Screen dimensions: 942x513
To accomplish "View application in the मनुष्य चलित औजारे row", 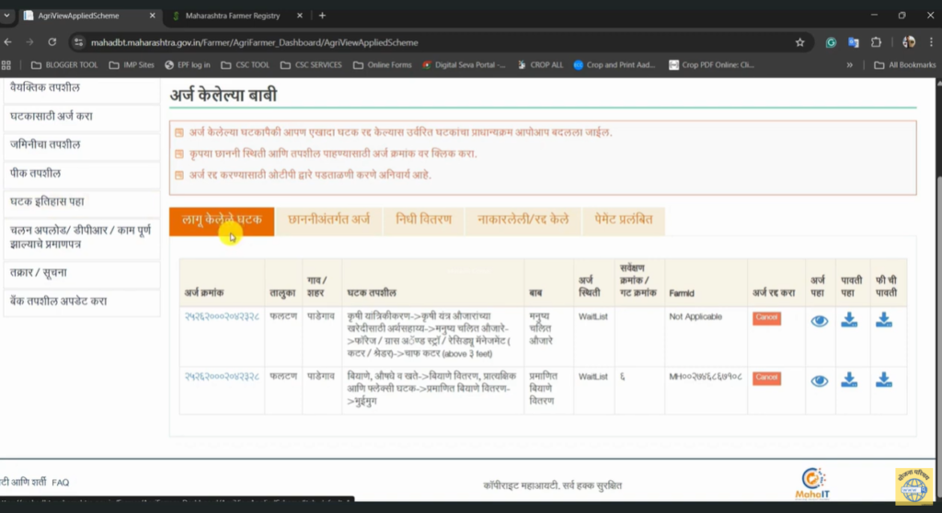I will [x=819, y=321].
